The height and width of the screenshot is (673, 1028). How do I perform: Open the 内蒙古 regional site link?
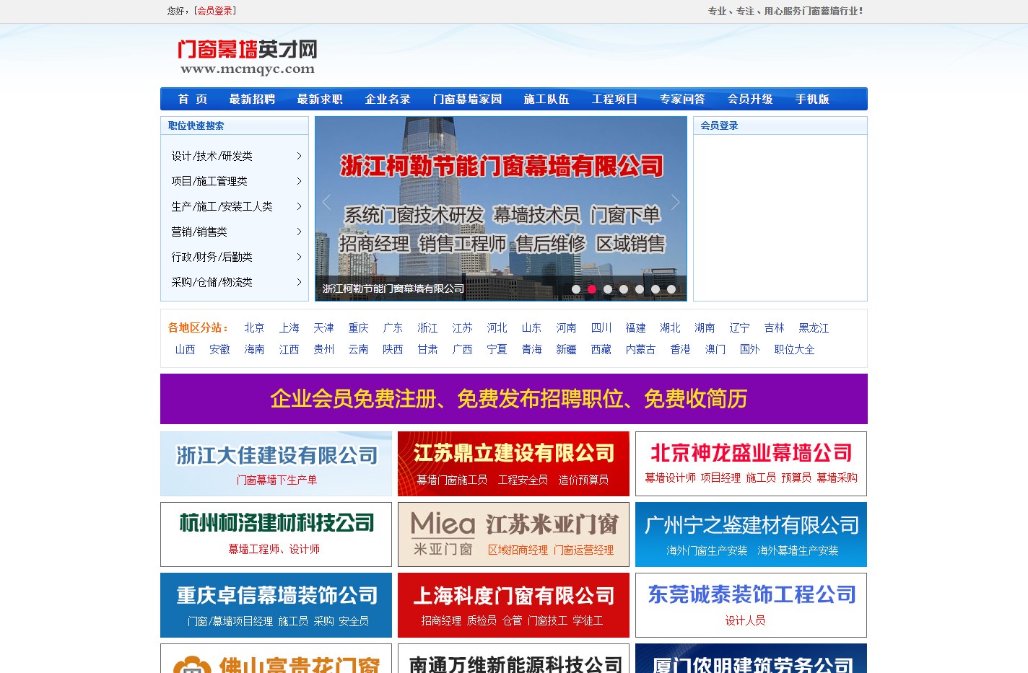640,349
